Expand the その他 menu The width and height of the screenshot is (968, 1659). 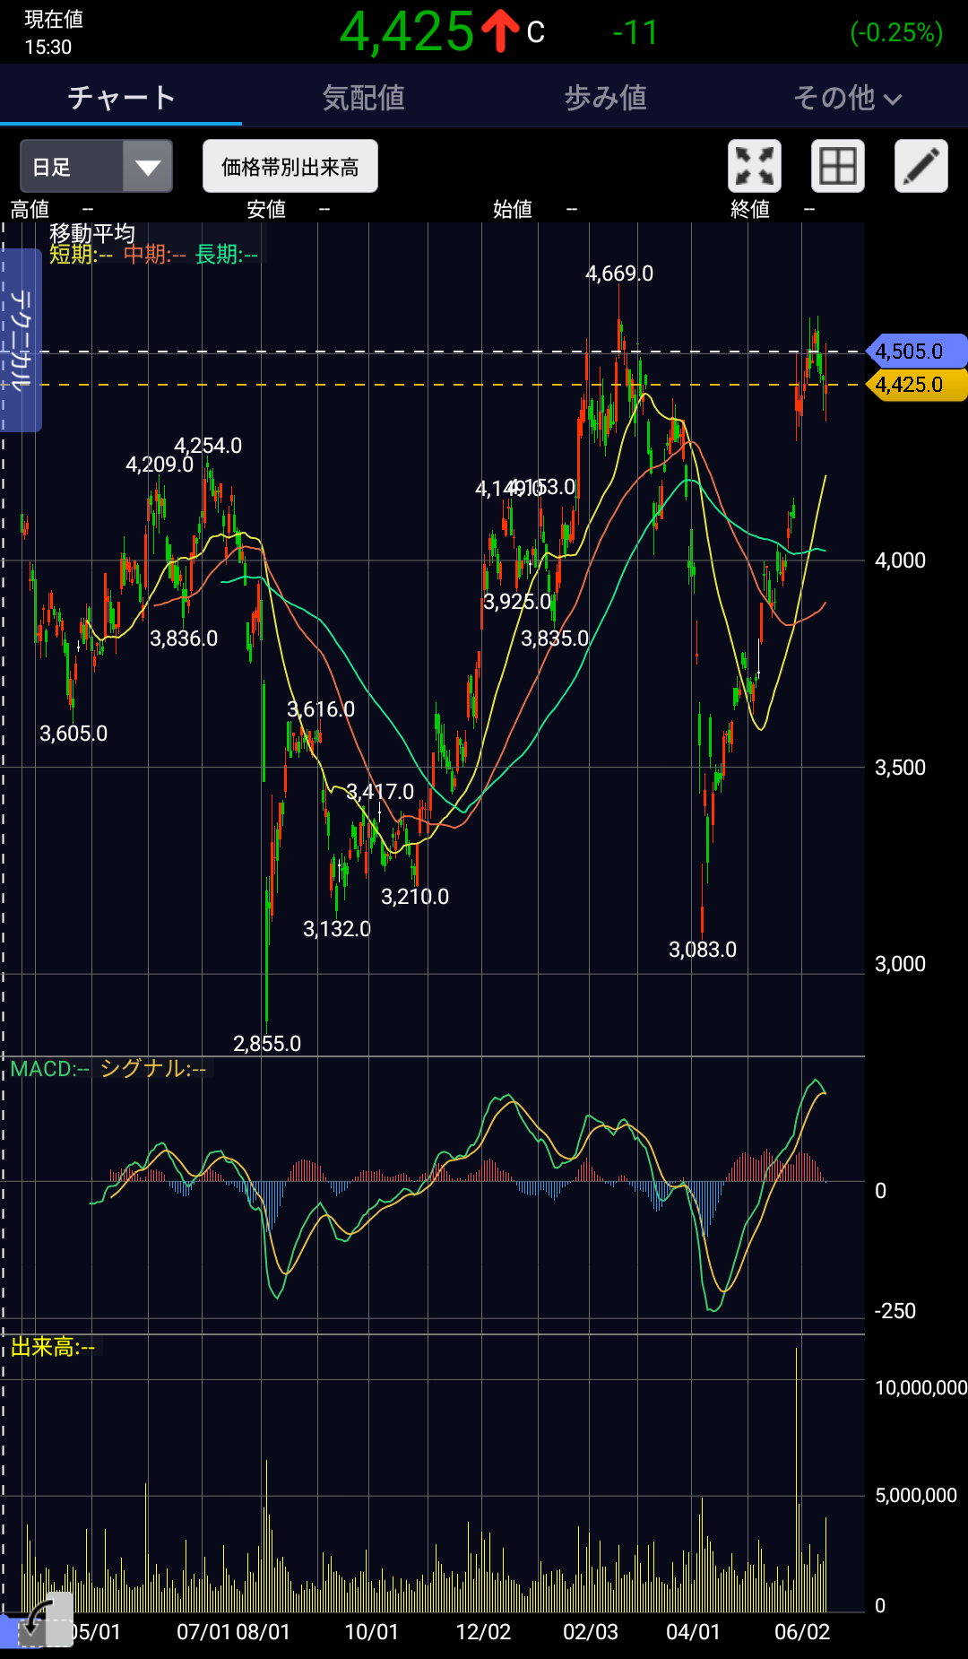click(x=846, y=98)
